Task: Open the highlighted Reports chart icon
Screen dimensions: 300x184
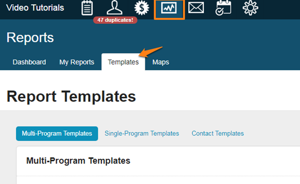Action: (x=169, y=8)
